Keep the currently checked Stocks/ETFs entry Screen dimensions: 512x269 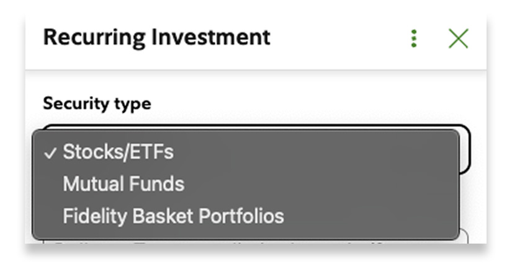coord(118,152)
